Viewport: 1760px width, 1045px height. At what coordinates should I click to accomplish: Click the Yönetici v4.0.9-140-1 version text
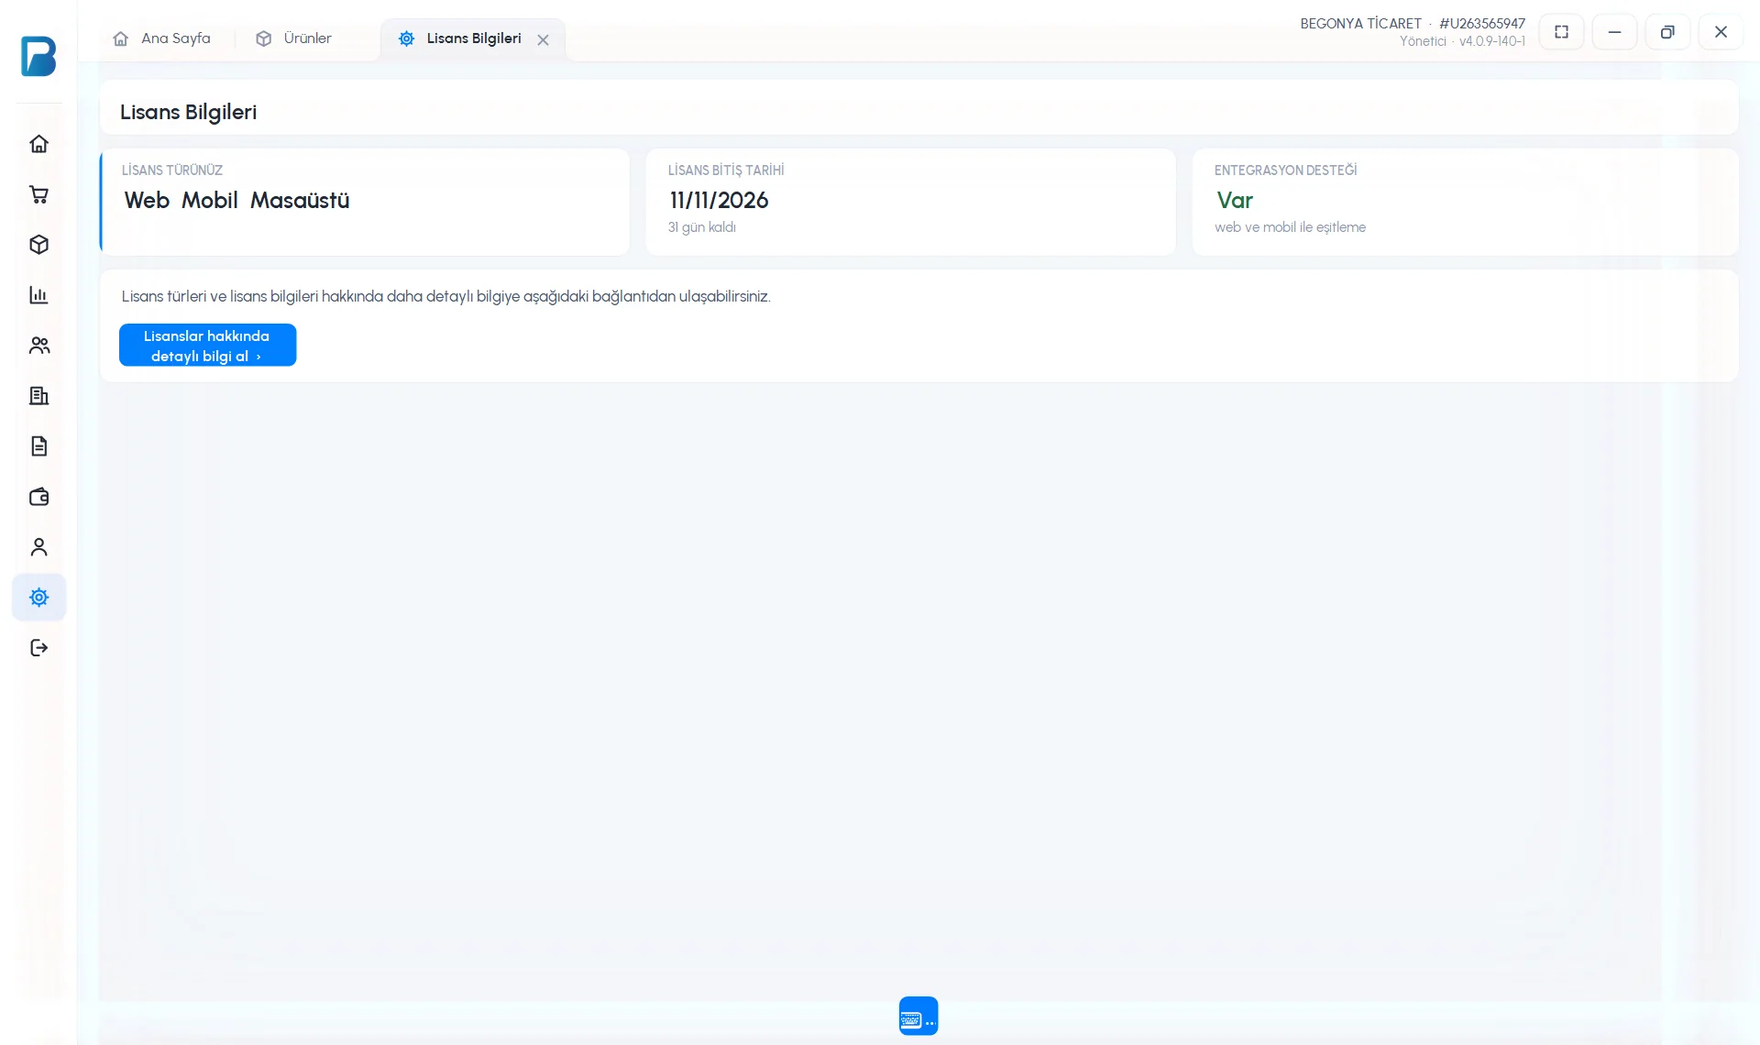tap(1462, 41)
